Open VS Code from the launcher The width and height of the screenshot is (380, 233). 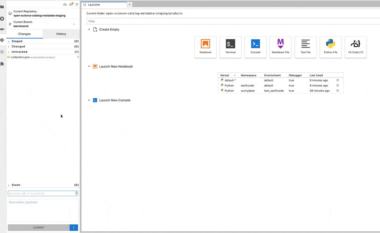coord(355,47)
